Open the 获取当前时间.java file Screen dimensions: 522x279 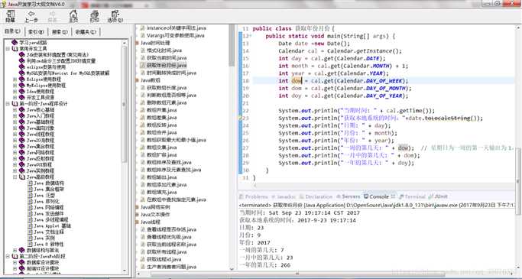tap(167, 58)
